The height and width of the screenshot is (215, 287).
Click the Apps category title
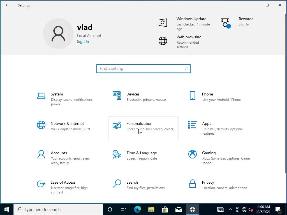[x=207, y=123]
